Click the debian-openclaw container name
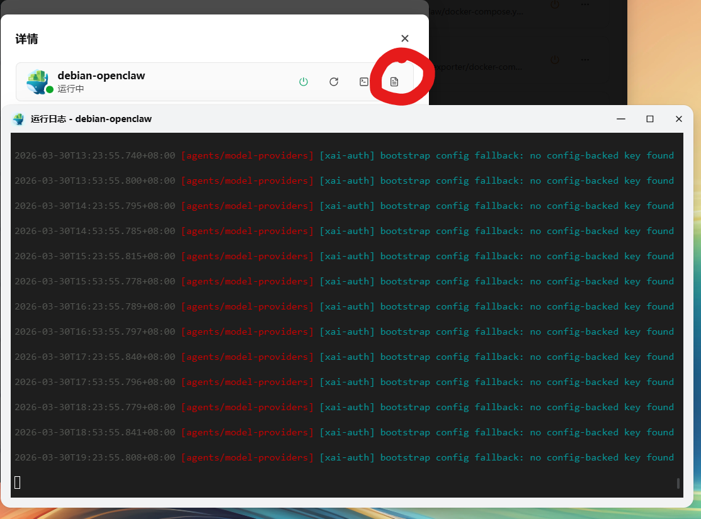 (x=101, y=75)
